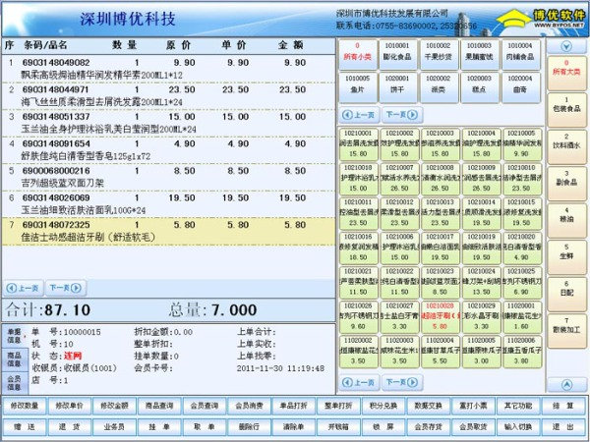This screenshot has height=442, width=590.
Task: Select subcategory 1010002 干果炒货
Action: [439, 54]
